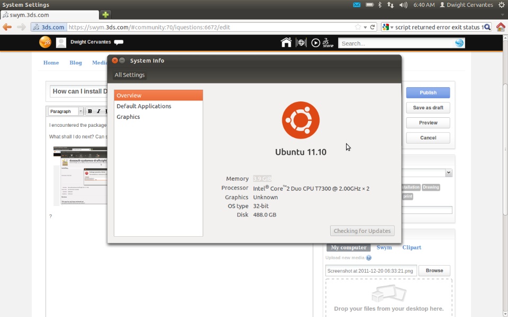508x317 pixels.
Task: Select Graphics in System Info sidebar
Action: [x=158, y=117]
